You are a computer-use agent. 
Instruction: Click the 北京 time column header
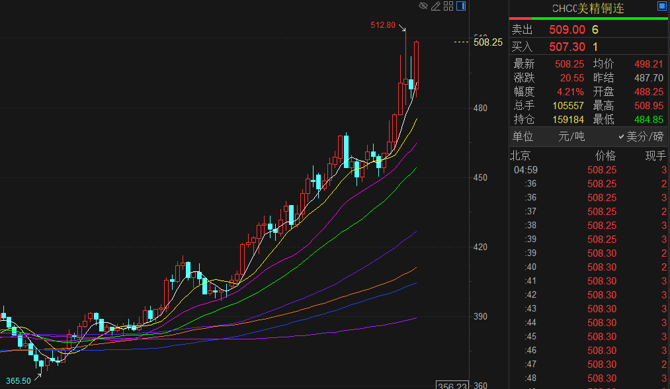[x=520, y=155]
